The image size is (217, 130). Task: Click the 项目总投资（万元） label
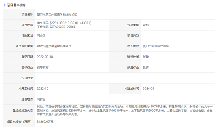(x=19, y=122)
